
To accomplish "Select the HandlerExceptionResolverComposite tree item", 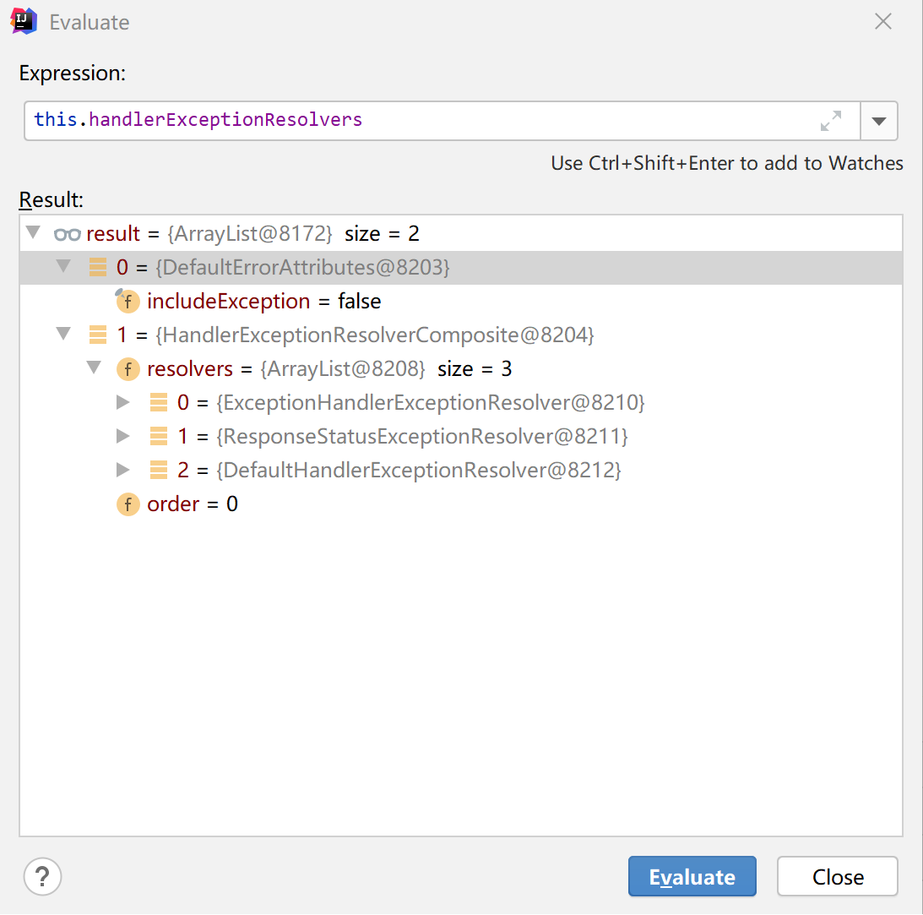I will click(x=380, y=335).
